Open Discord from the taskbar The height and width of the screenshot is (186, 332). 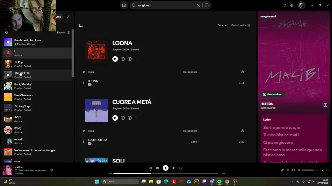pyautogui.click(x=212, y=182)
